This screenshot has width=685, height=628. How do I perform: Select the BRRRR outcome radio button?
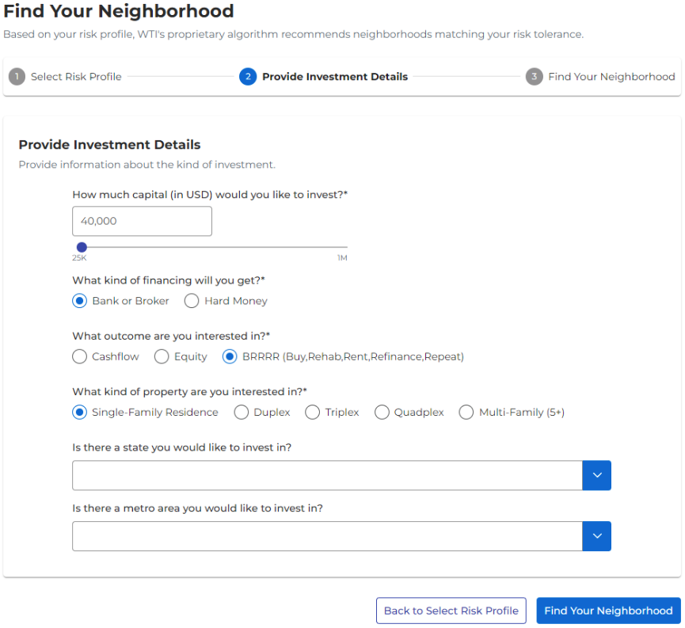[230, 356]
